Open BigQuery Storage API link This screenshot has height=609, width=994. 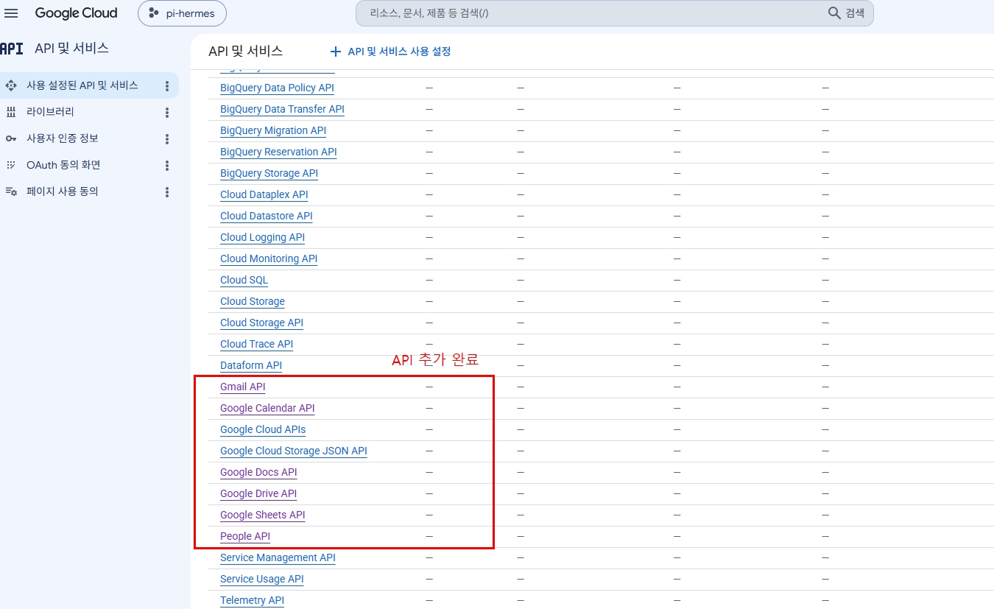(269, 173)
